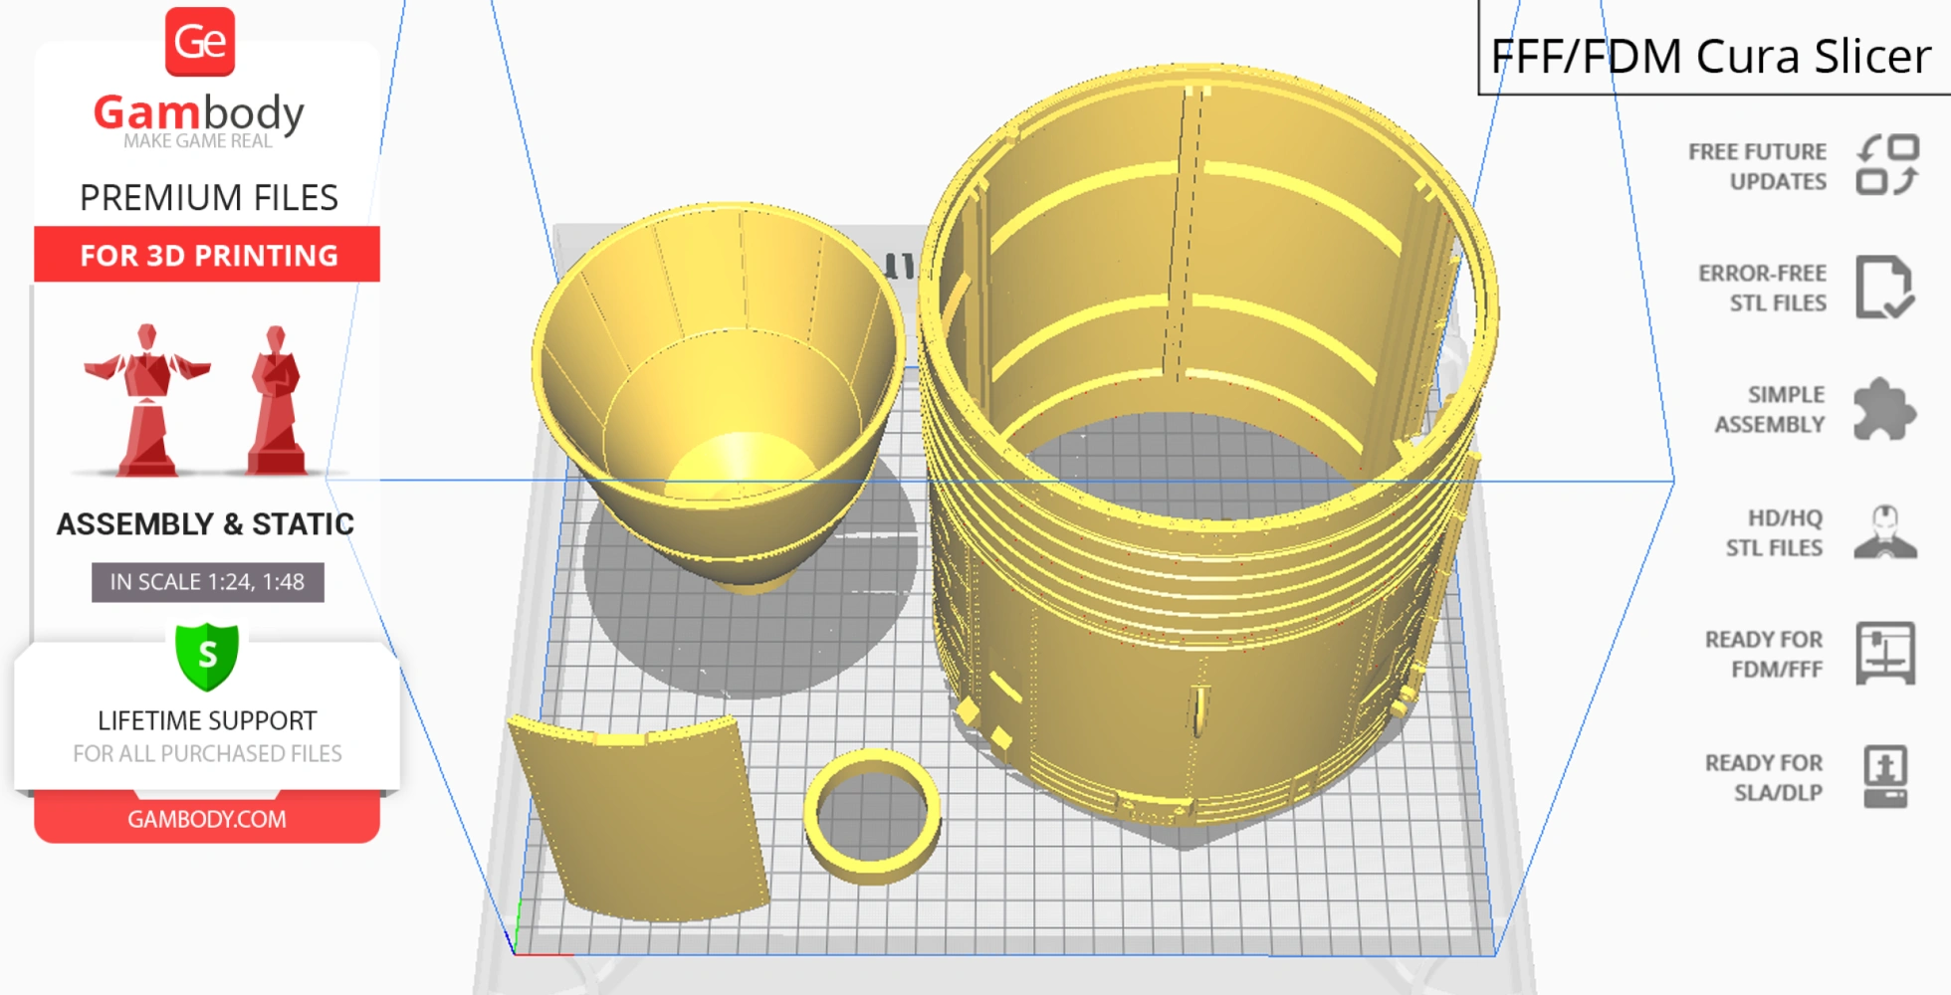Click the Ready for SLA/DLP printer icon

pyautogui.click(x=1887, y=777)
